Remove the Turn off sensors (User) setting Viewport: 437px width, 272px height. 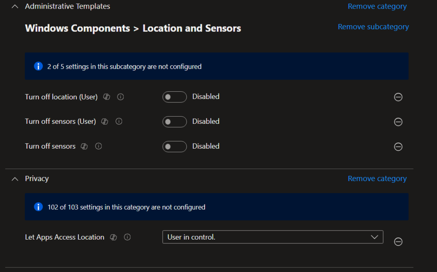[398, 122]
